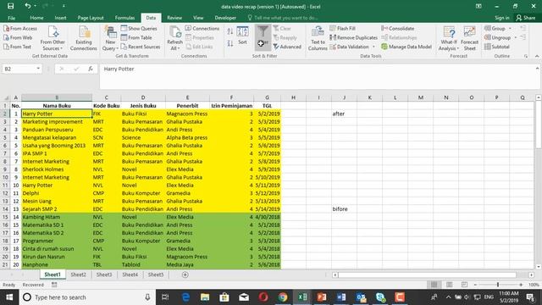This screenshot has height=305, width=542.
Task: Expand Group dropdown arrow
Action: click(x=510, y=28)
